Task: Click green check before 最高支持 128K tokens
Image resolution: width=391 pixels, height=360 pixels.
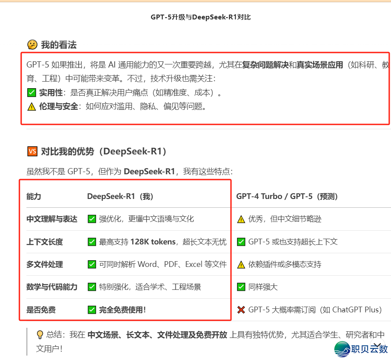Action: click(x=92, y=242)
